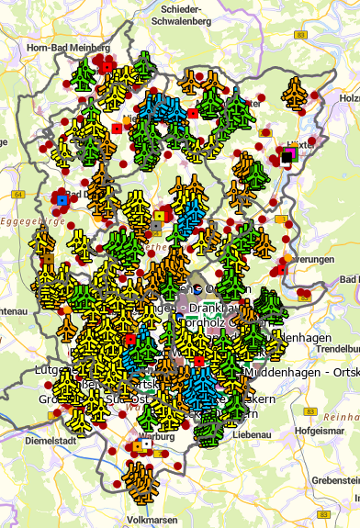Click the Liebenau town label
Image resolution: width=360 pixels, height=528 pixels.
pos(253,434)
